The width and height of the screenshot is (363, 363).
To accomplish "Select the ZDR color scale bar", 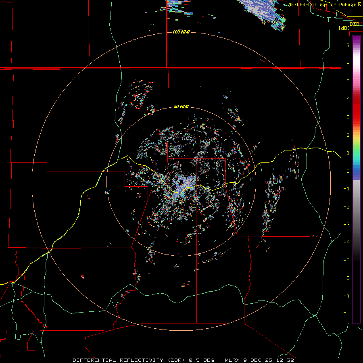I will (356, 179).
